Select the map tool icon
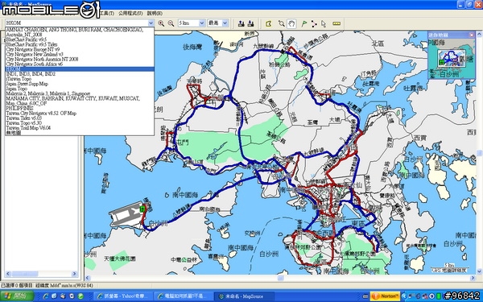This screenshot has width=483, height=302. click(x=268, y=23)
